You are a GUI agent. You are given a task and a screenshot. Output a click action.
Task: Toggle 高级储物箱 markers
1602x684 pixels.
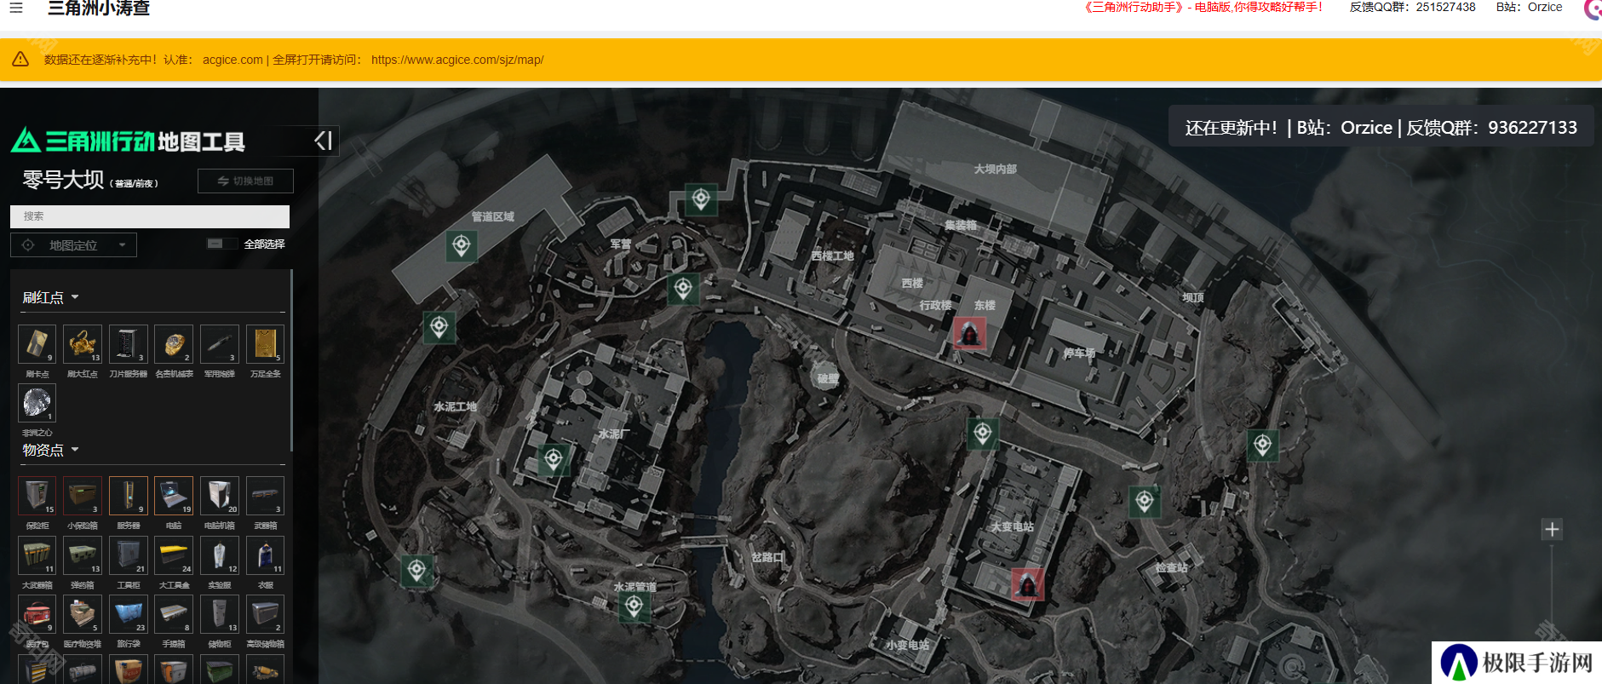pyautogui.click(x=265, y=614)
